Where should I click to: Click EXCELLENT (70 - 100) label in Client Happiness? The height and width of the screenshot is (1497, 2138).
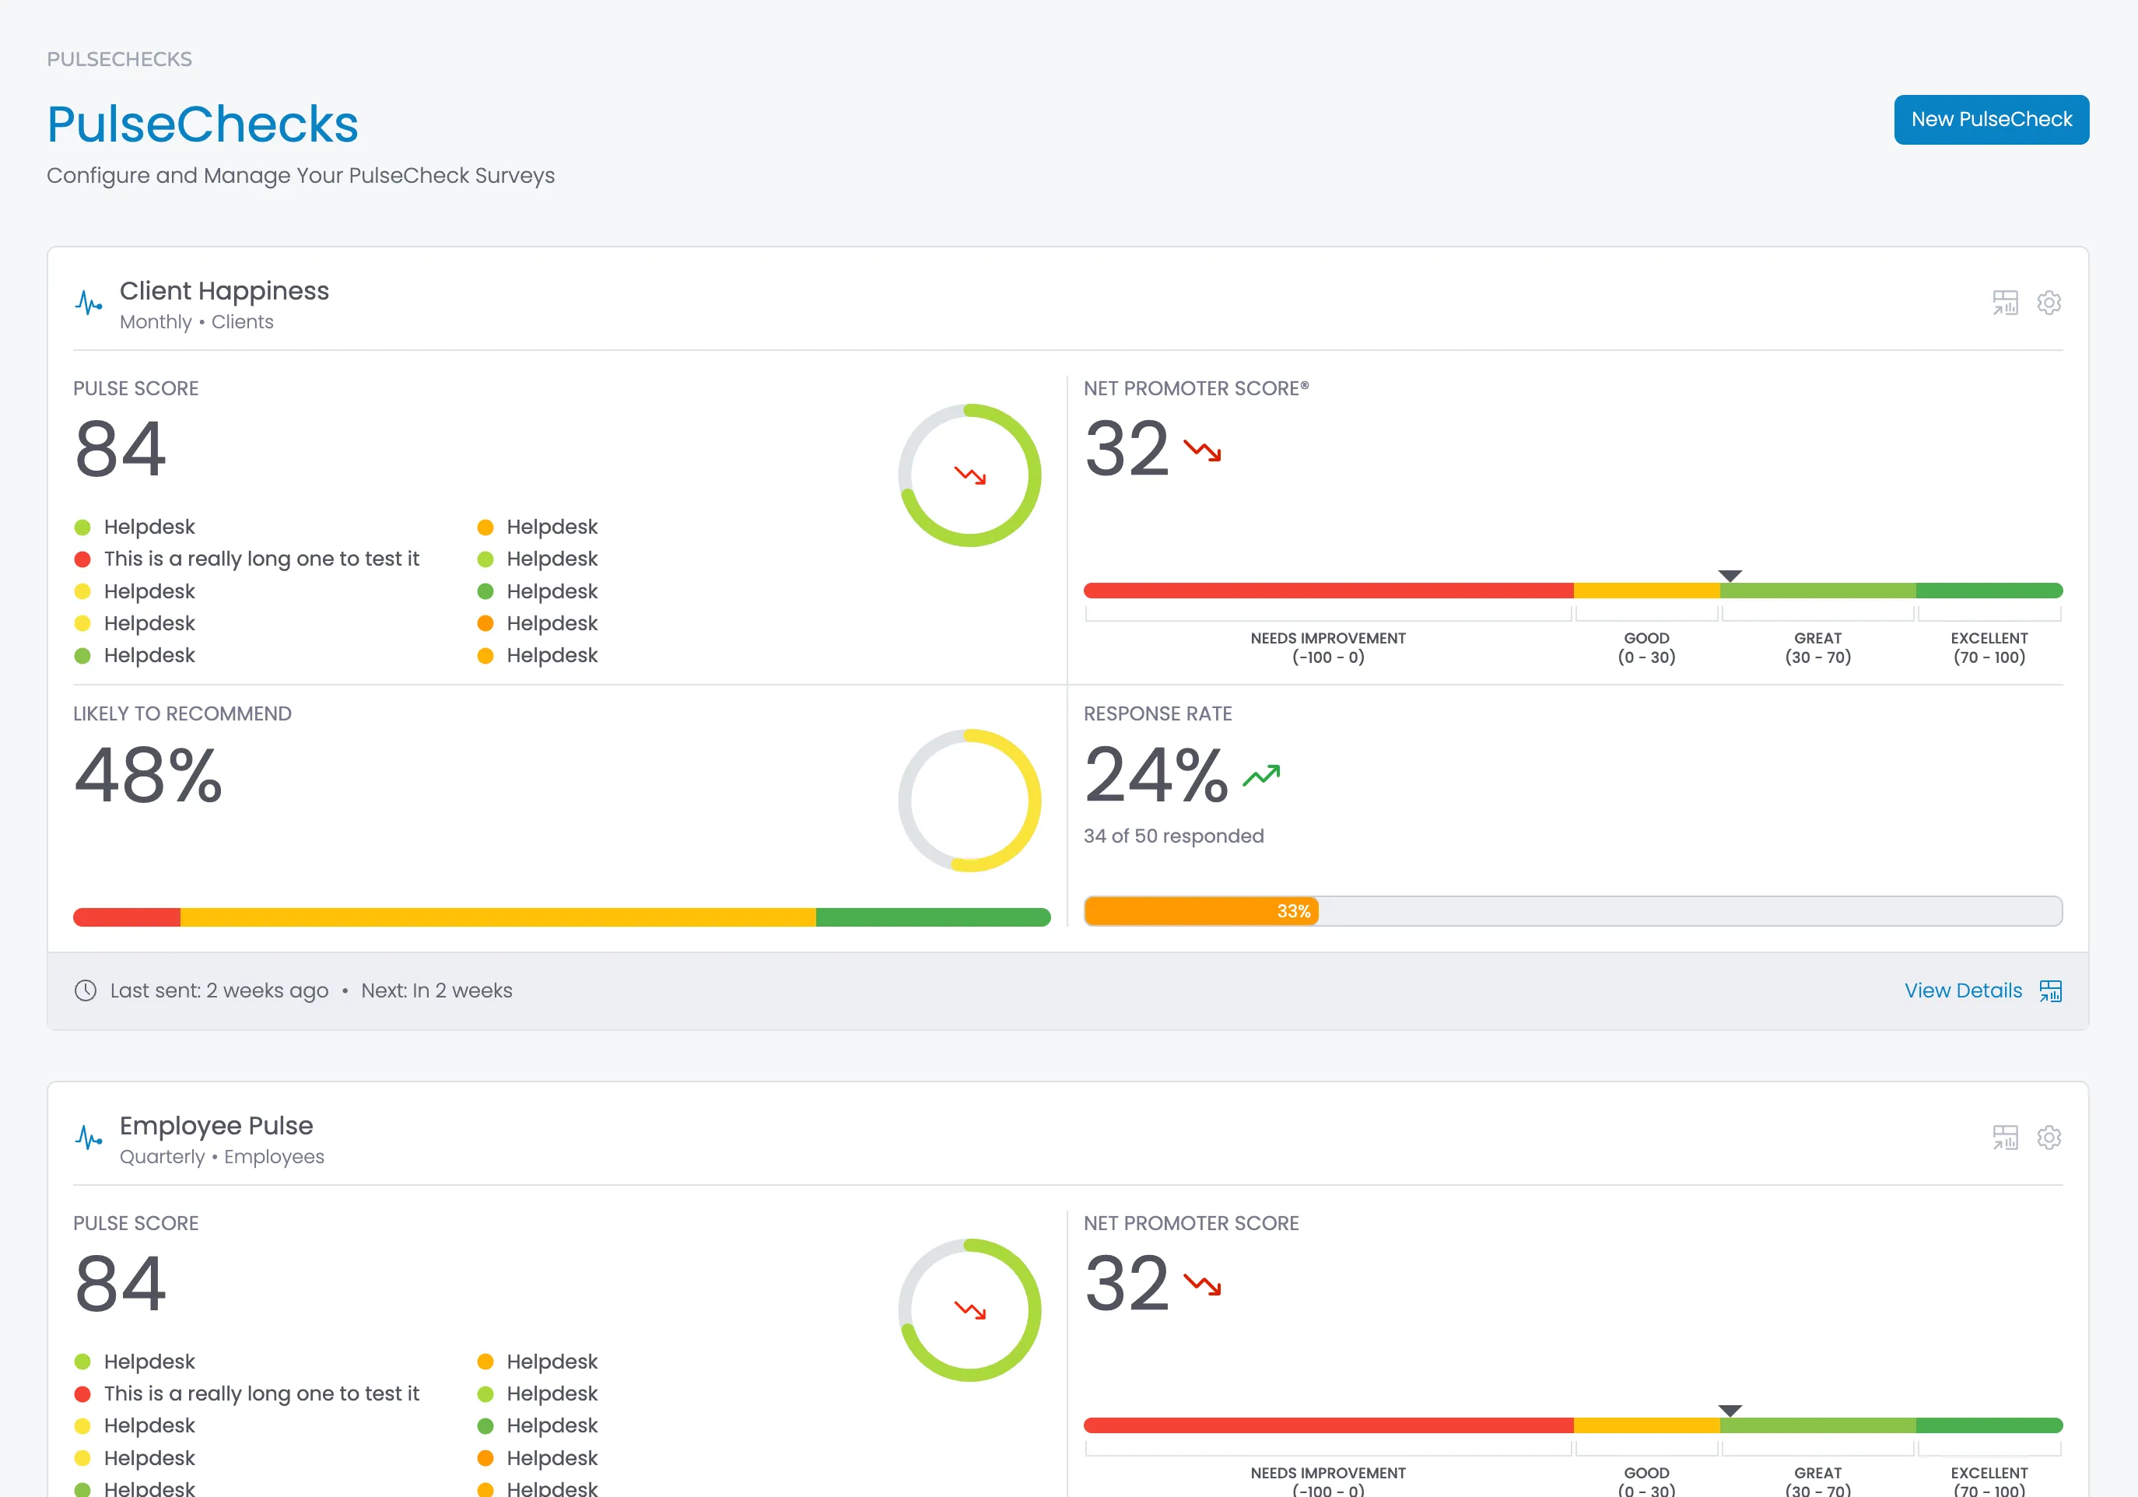(x=1989, y=648)
